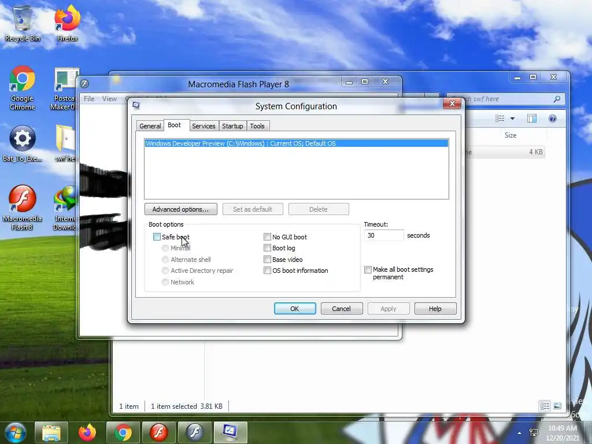Click the Help button
Image resolution: width=592 pixels, height=444 pixels.
point(435,309)
